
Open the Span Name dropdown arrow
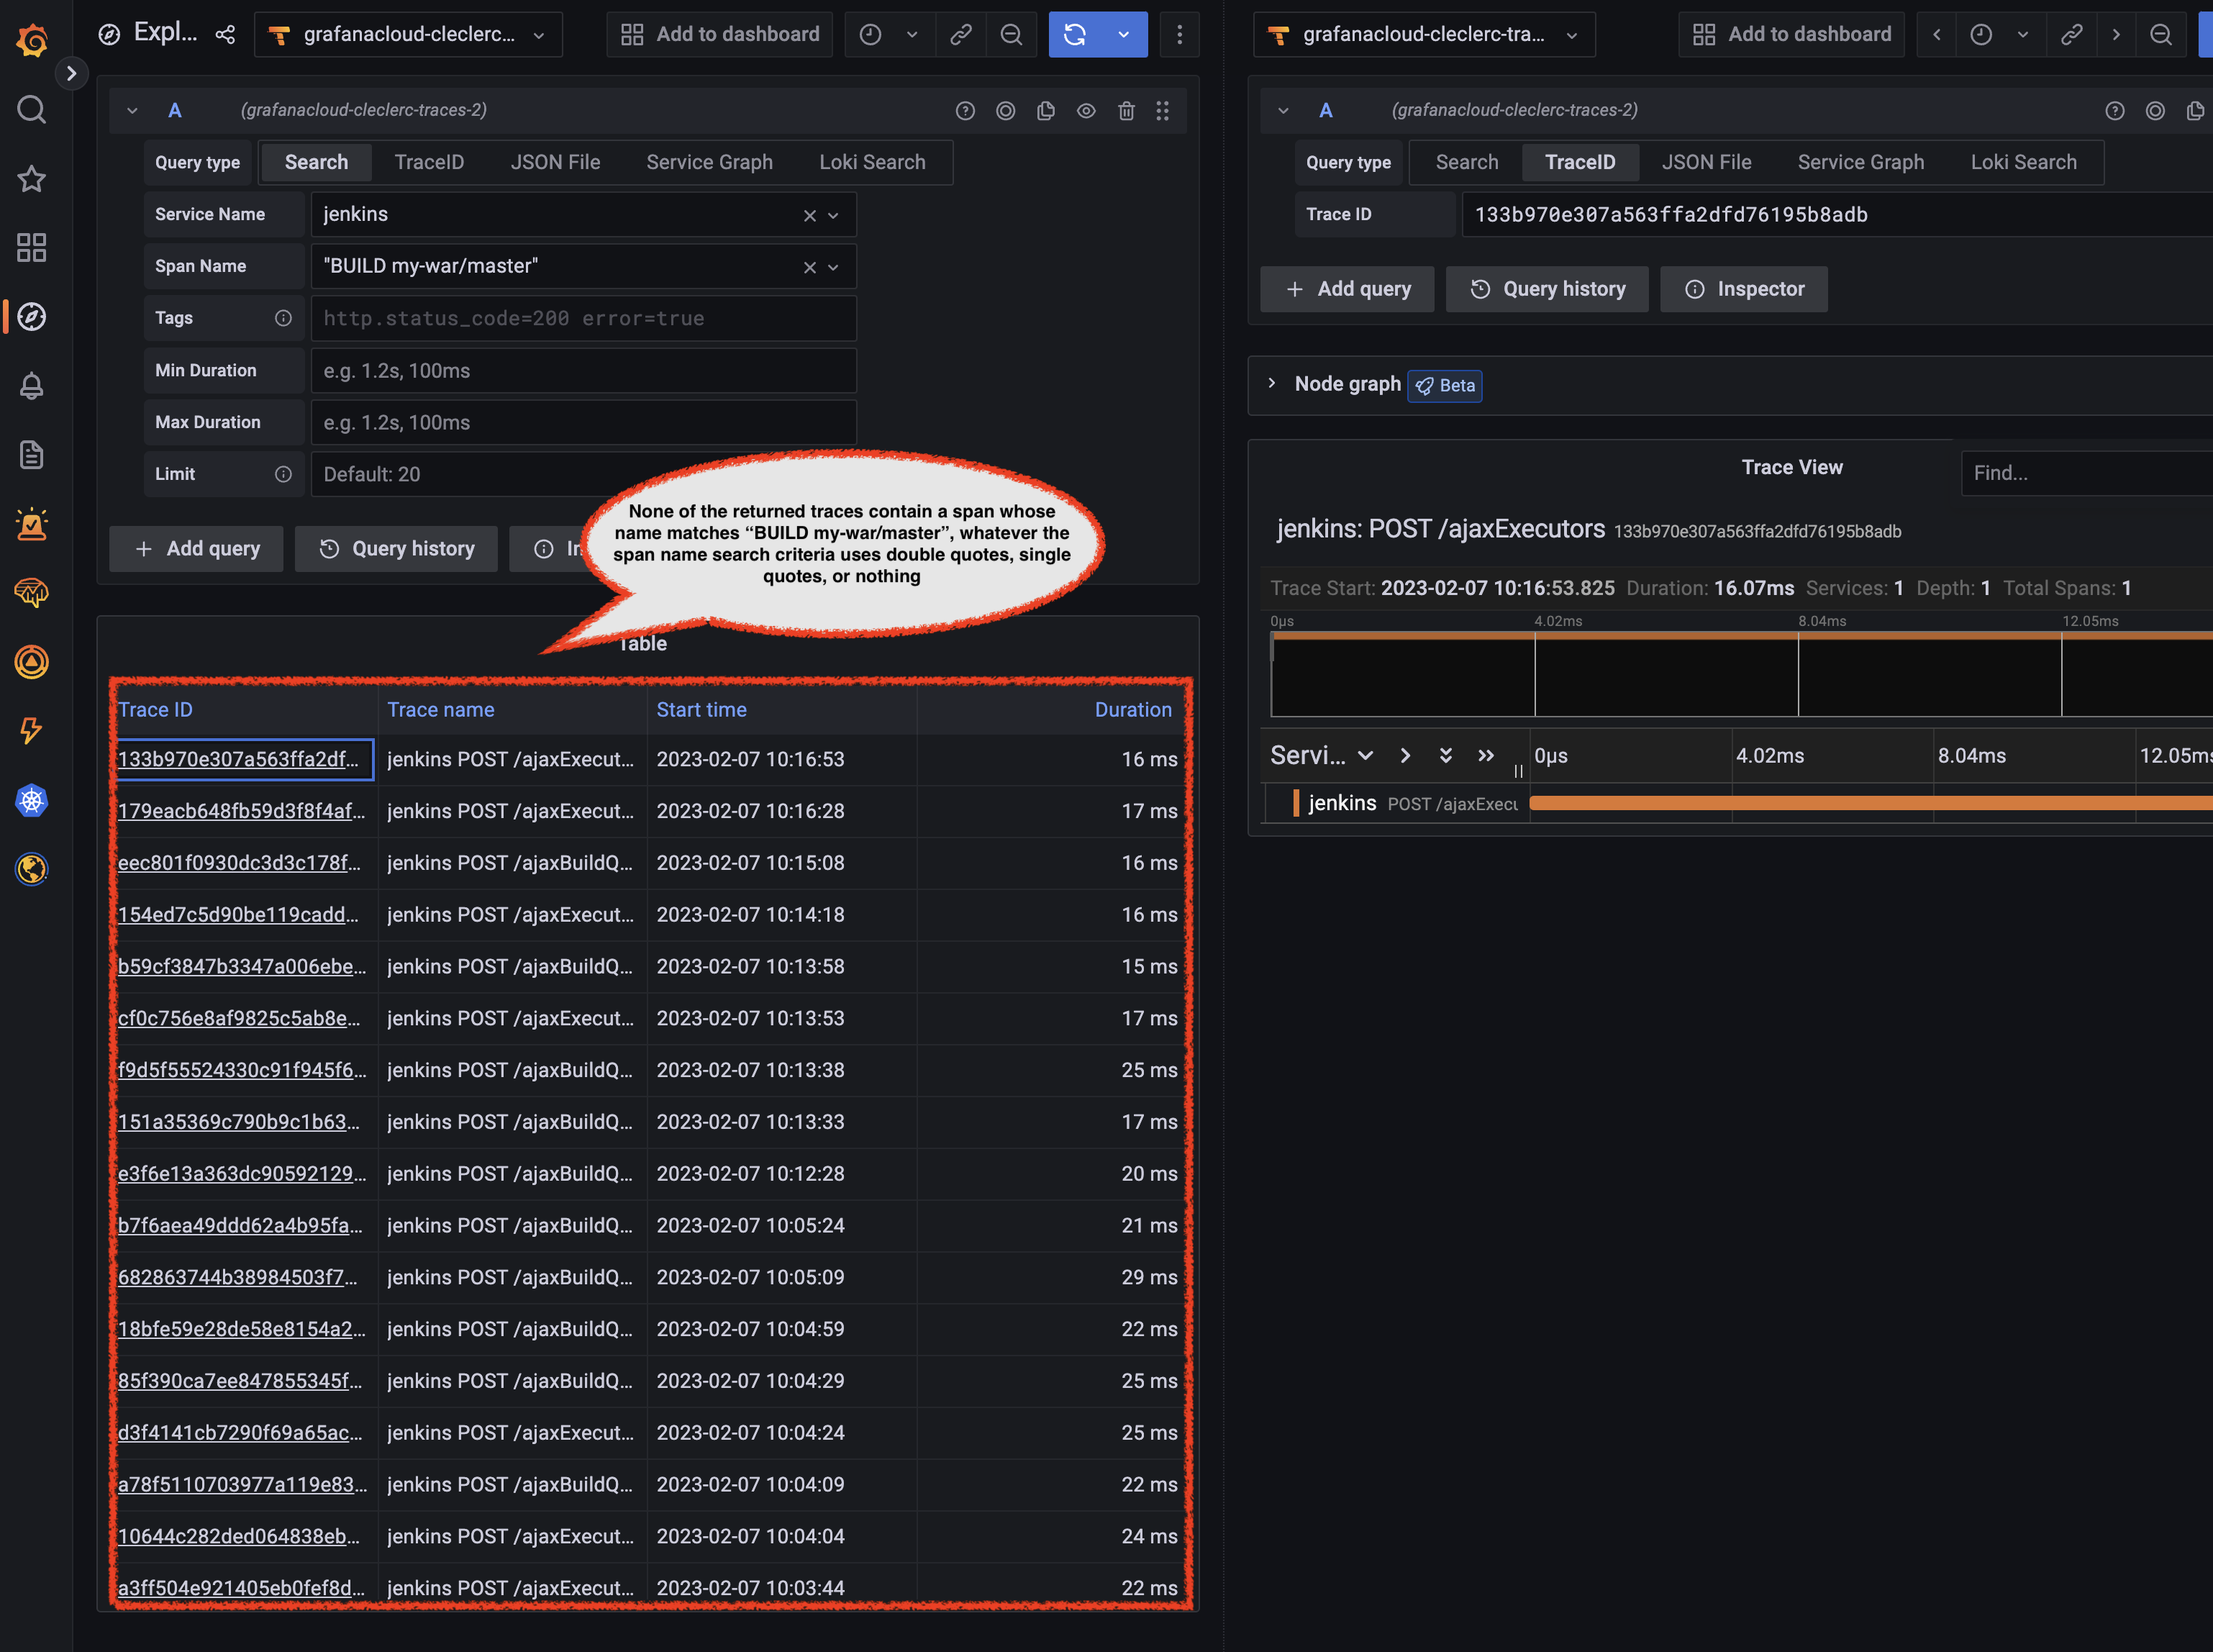click(833, 266)
